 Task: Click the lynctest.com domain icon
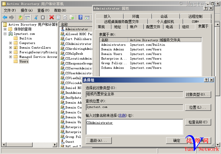click(x=10, y=34)
